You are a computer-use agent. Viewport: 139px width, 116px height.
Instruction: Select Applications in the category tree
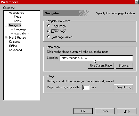[21, 33]
